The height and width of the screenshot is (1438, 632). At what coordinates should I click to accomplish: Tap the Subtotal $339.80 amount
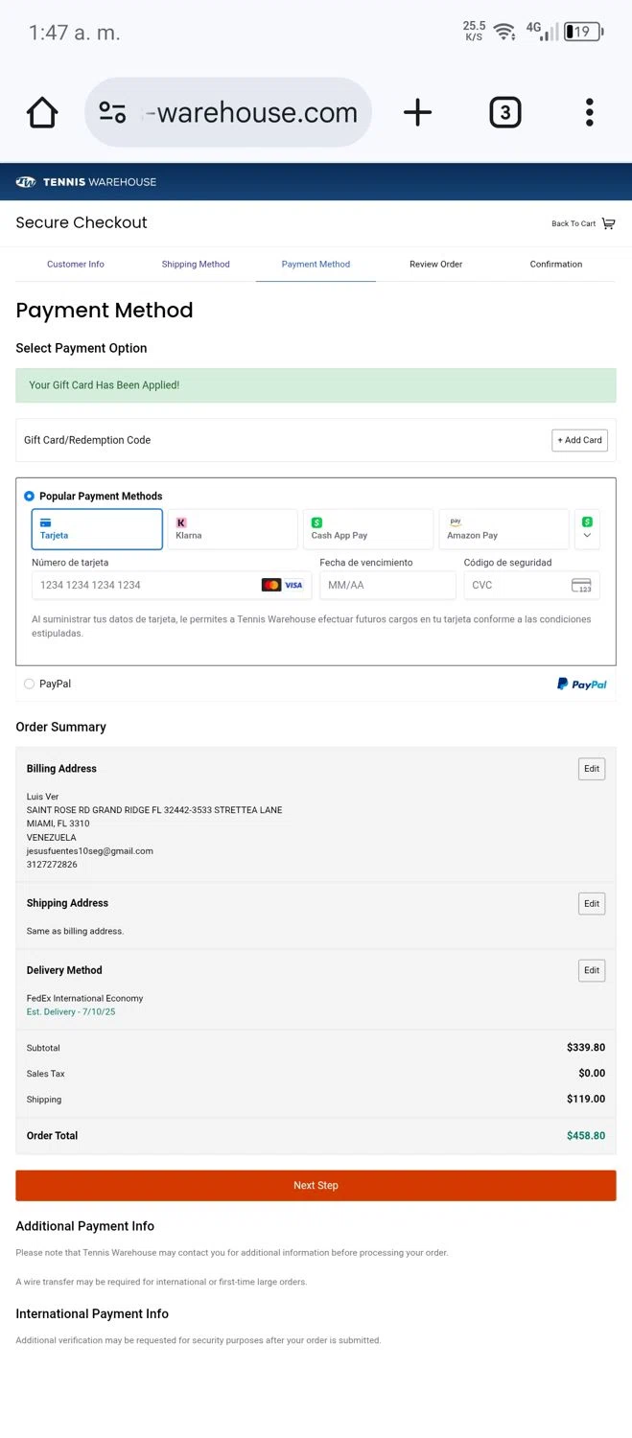click(x=586, y=1048)
